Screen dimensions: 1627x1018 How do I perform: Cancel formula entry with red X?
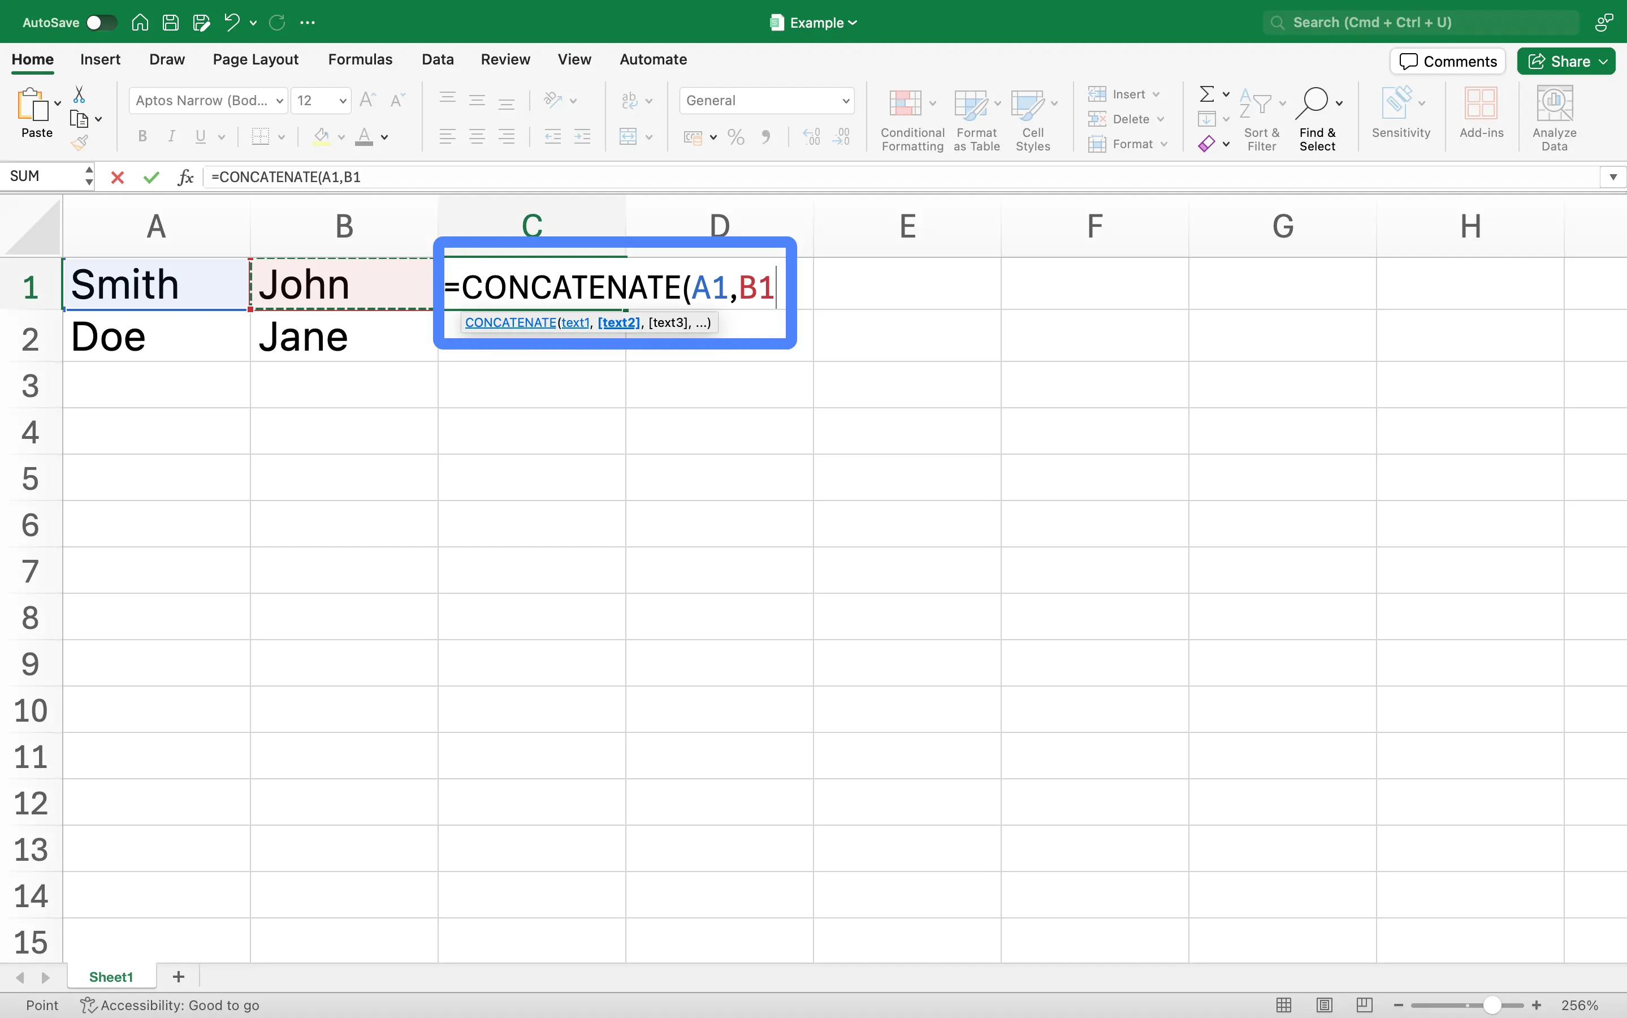tap(118, 178)
